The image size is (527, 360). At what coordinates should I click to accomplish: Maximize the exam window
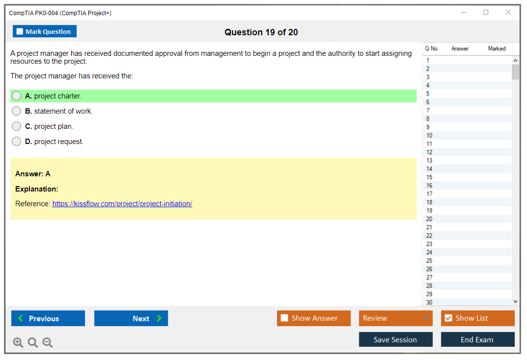pos(486,13)
